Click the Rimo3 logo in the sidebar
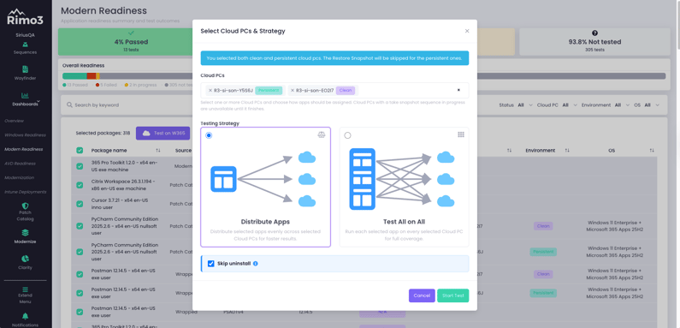This screenshot has width=680, height=328. click(25, 17)
